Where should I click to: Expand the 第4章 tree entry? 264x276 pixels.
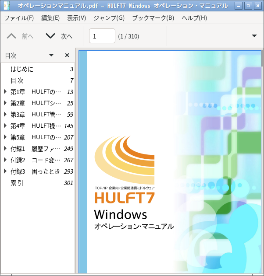coord(5,126)
